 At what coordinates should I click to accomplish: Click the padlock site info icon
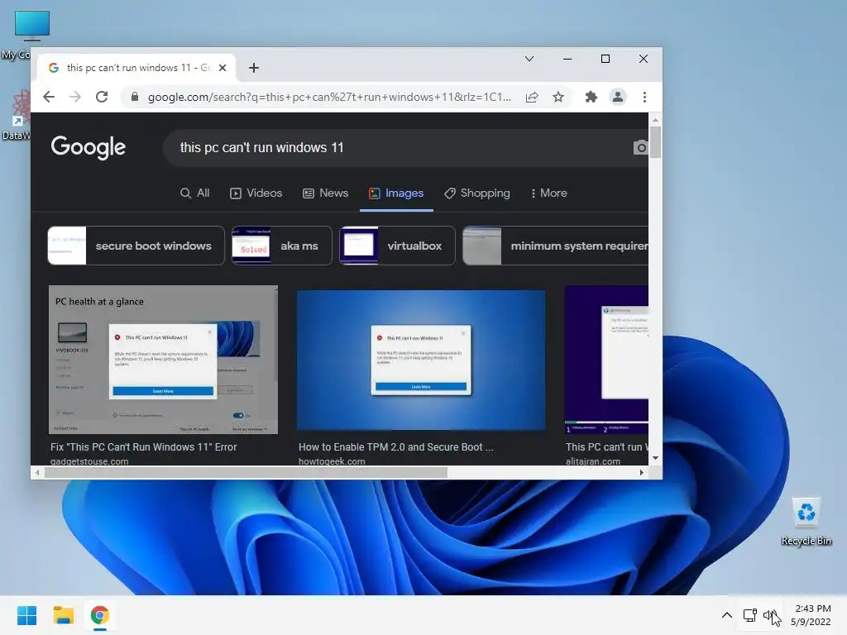point(135,97)
